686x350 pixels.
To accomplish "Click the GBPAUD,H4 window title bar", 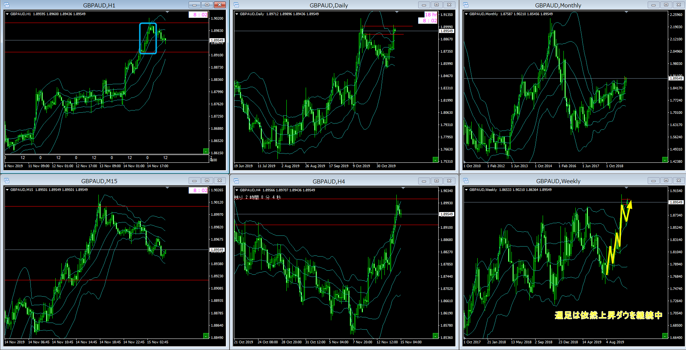I will (x=328, y=181).
